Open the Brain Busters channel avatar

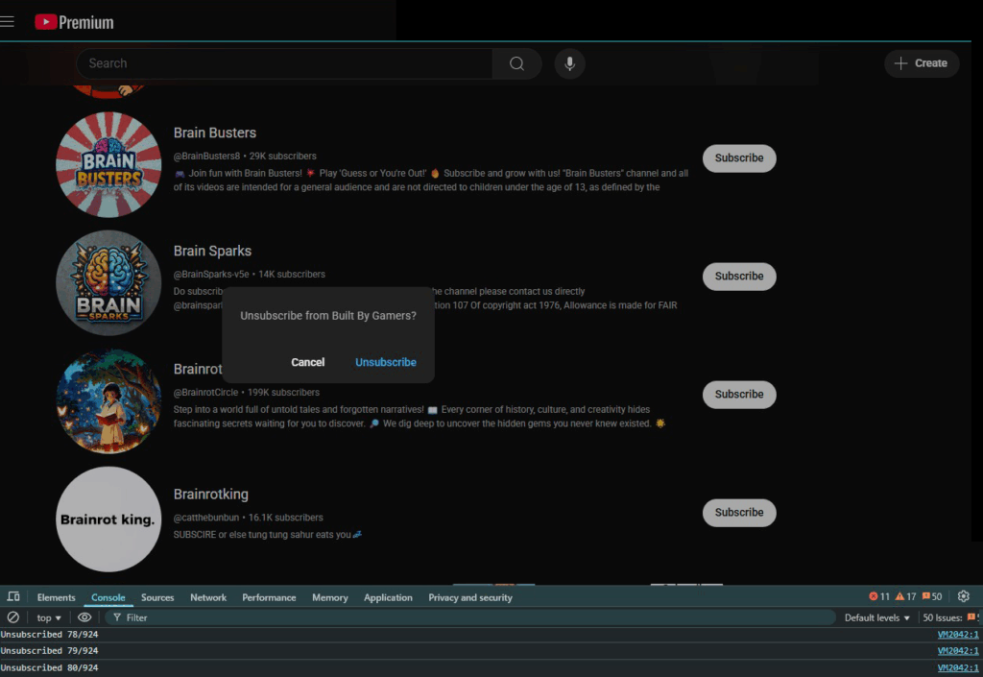click(108, 165)
